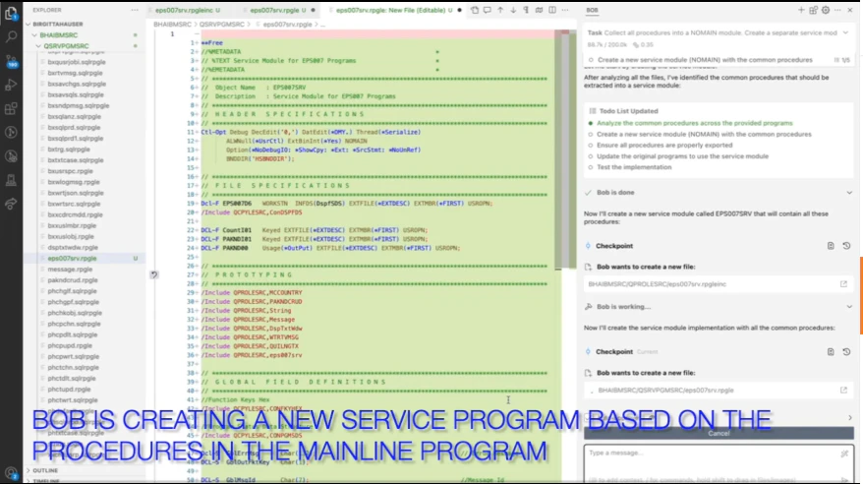View diff icon of first Checkpoint
Screen dimensions: 863x484
tap(831, 246)
